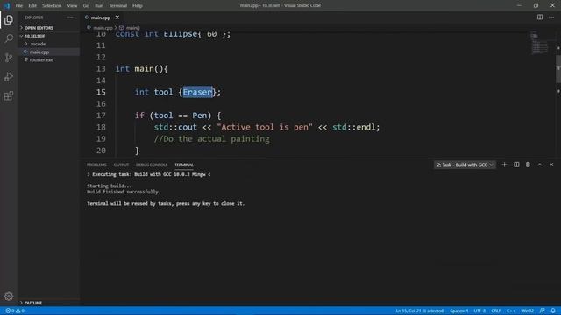Open the Explorer panel's more actions menu
This screenshot has width=561, height=315.
(70, 17)
